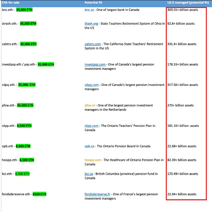Screen dimensions: 212x212
Task: Click the otpp.com hyperlink
Action: [x=92, y=126]
